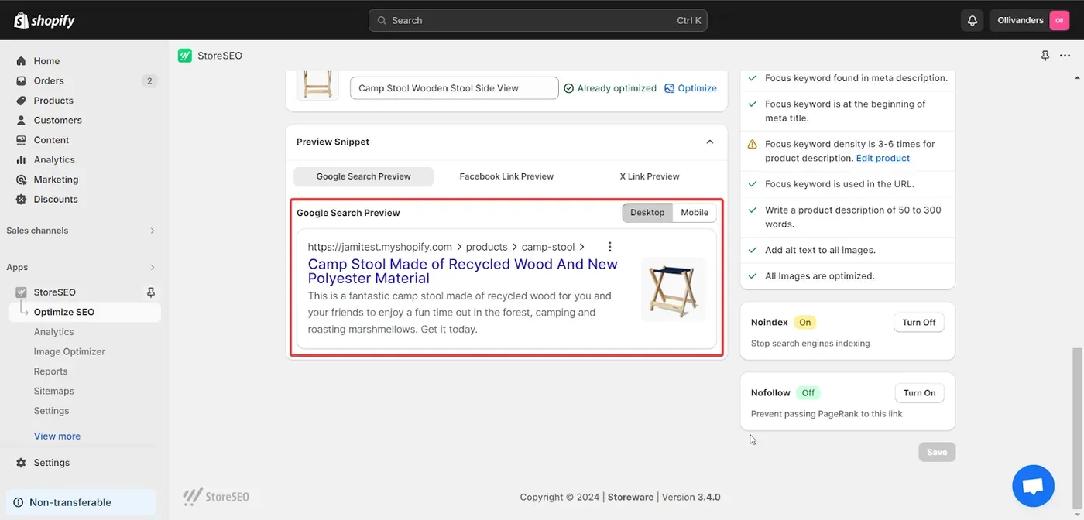This screenshot has width=1084, height=520.
Task: Turn off Noindex
Action: [x=919, y=323]
